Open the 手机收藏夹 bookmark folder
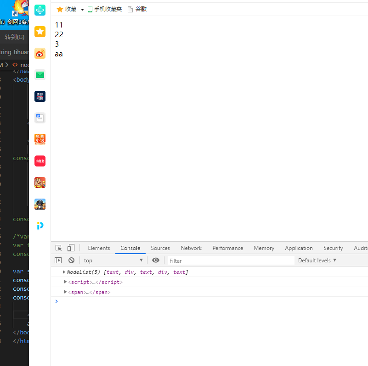Image resolution: width=368 pixels, height=366 pixels. tap(105, 9)
